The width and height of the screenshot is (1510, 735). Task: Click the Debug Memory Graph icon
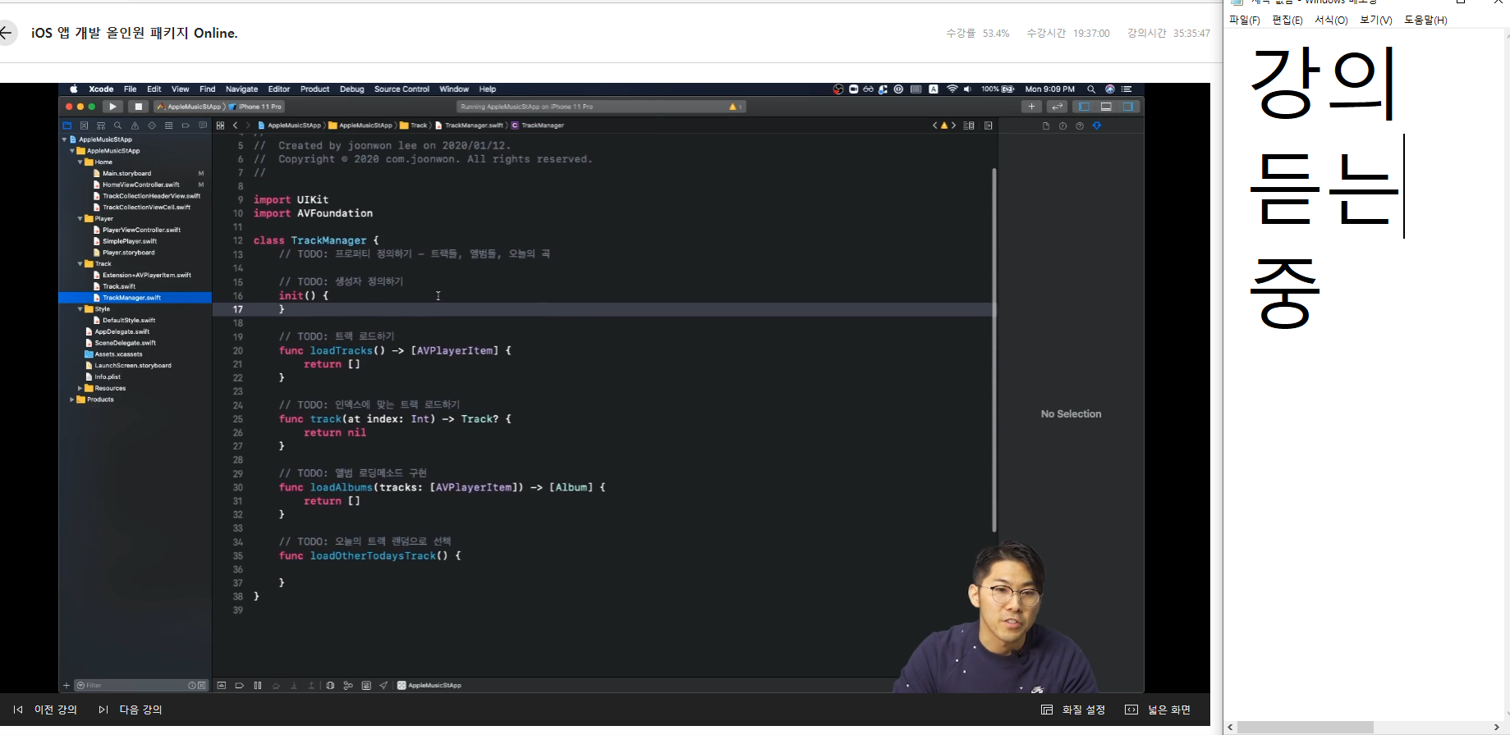(x=348, y=686)
